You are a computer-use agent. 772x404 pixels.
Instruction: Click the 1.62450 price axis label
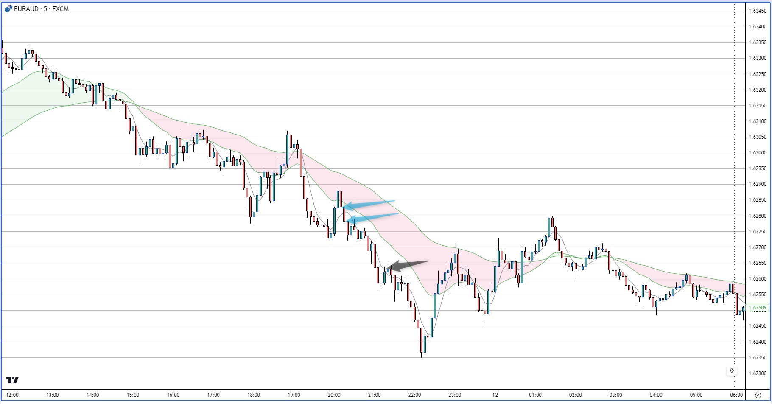pos(757,326)
